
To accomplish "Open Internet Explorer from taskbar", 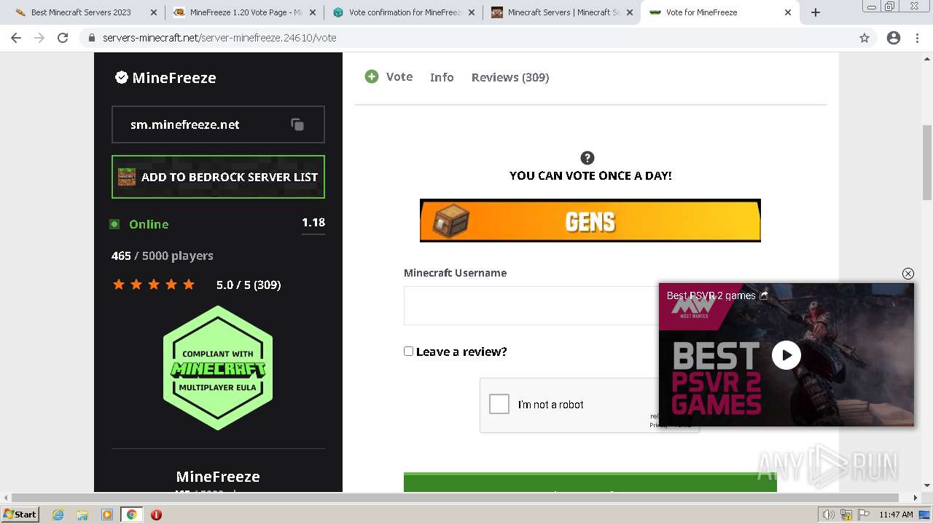I will point(58,515).
